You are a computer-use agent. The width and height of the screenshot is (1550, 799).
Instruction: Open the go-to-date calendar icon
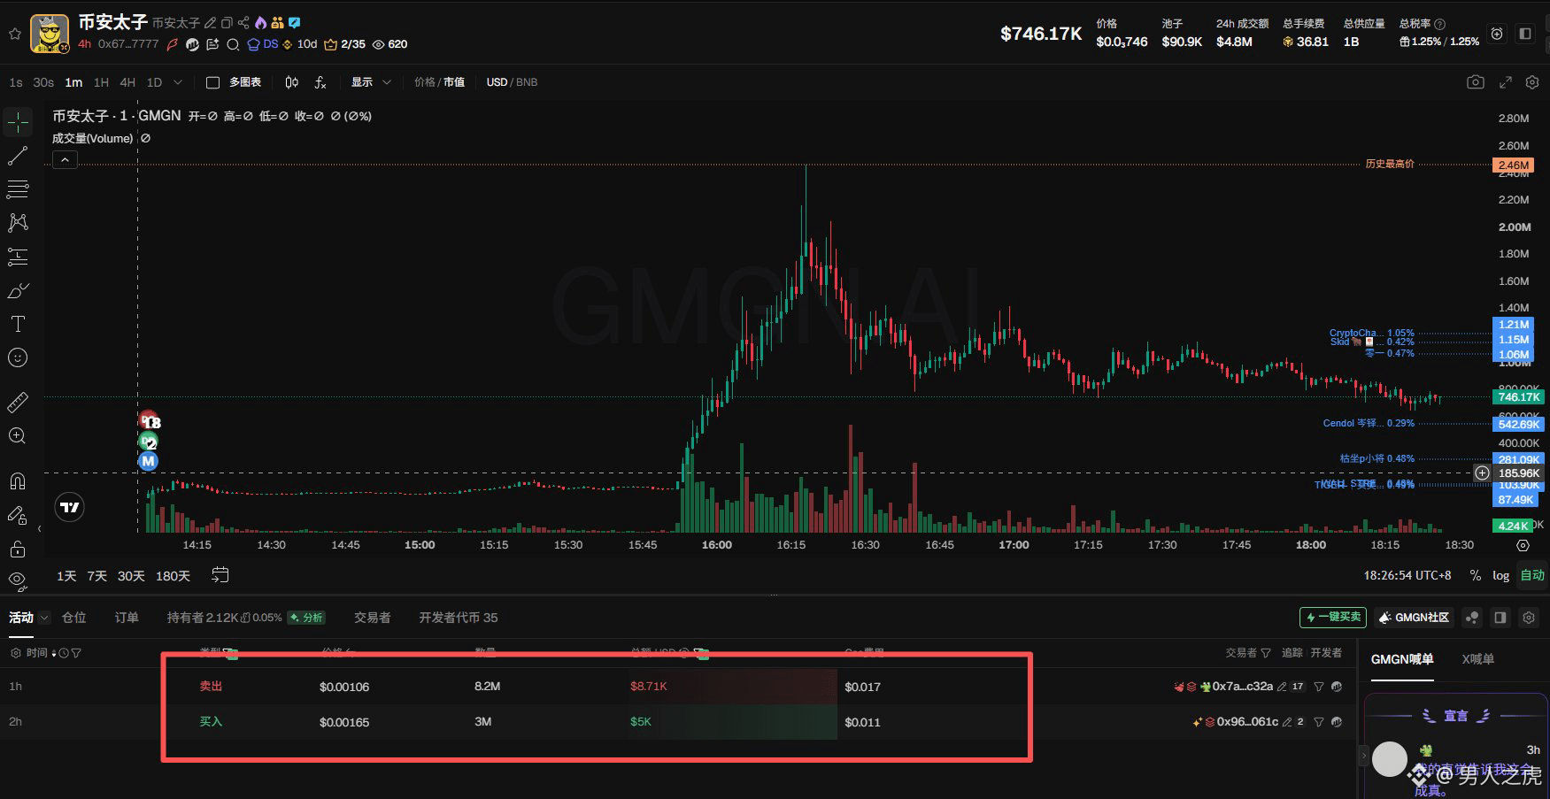point(220,575)
